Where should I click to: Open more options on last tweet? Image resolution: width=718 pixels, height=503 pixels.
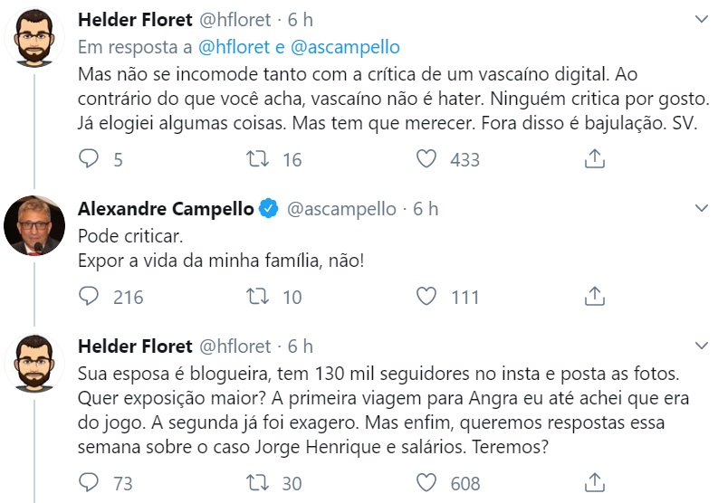[700, 346]
